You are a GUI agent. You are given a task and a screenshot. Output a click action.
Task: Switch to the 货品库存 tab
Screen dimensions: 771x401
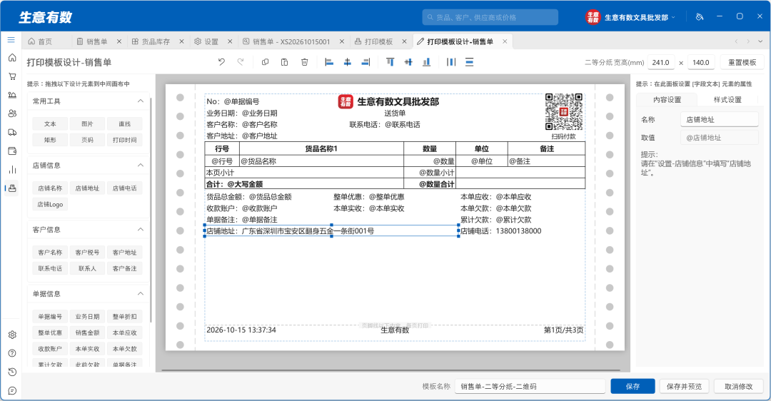tap(151, 42)
